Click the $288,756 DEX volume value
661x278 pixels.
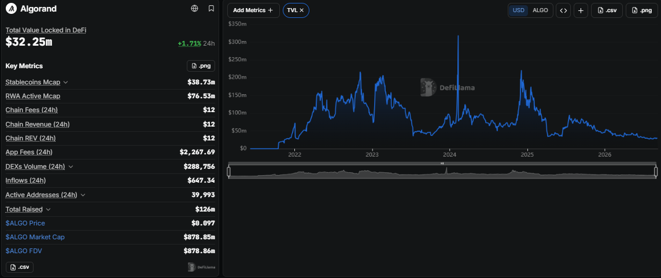coord(199,166)
